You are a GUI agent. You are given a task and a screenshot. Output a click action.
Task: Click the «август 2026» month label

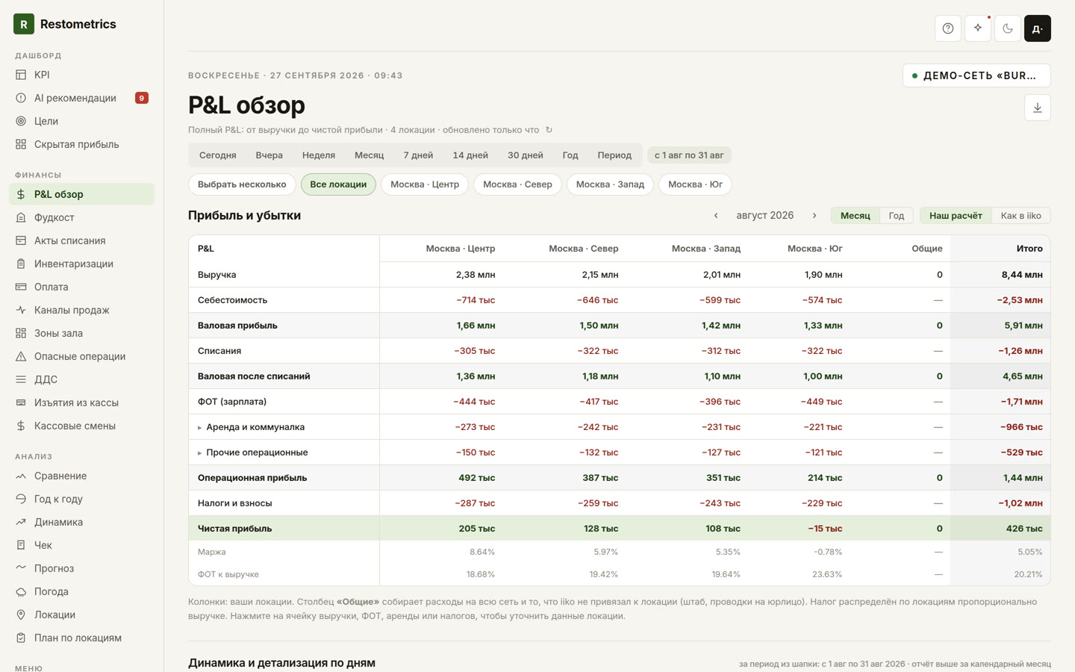click(765, 216)
